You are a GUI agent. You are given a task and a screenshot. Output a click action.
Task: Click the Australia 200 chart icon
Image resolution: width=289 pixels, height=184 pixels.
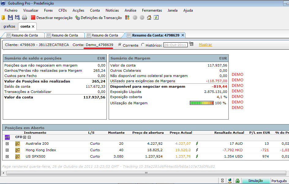tap(17, 144)
